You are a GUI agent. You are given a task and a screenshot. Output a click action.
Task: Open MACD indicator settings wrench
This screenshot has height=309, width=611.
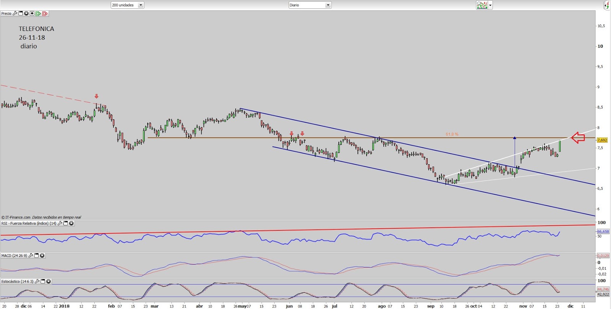tap(31, 256)
